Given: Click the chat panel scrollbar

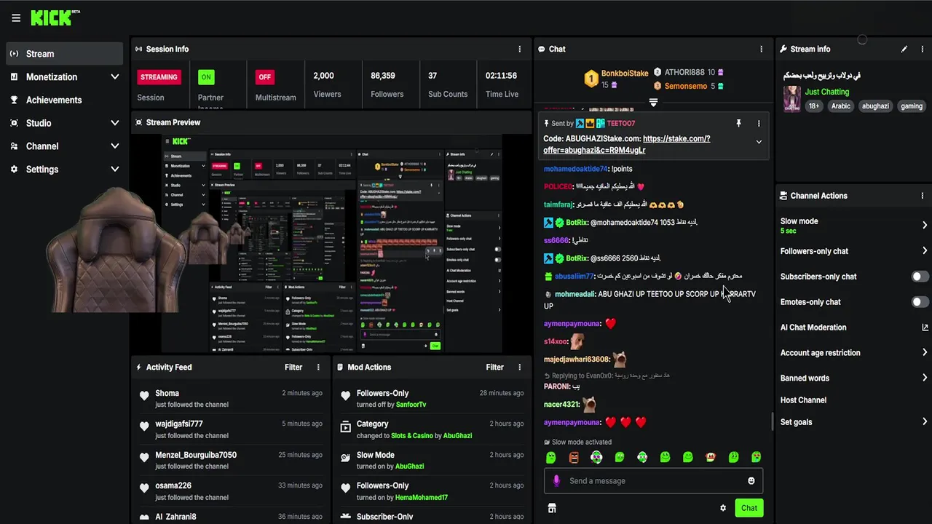Looking at the screenshot, I should click(x=773, y=422).
